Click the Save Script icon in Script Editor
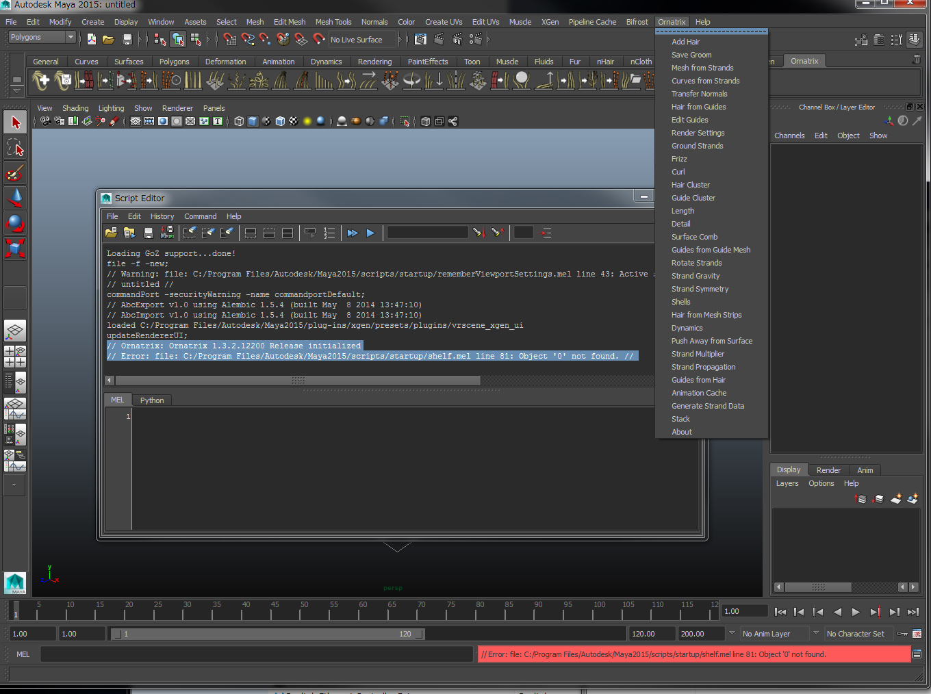 pos(148,233)
